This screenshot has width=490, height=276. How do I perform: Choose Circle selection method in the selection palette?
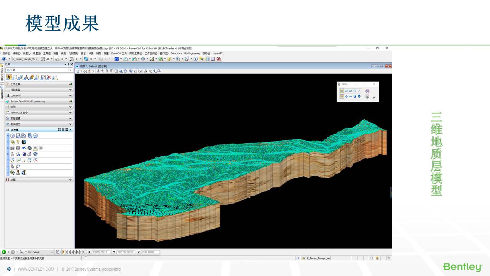[x=355, y=91]
